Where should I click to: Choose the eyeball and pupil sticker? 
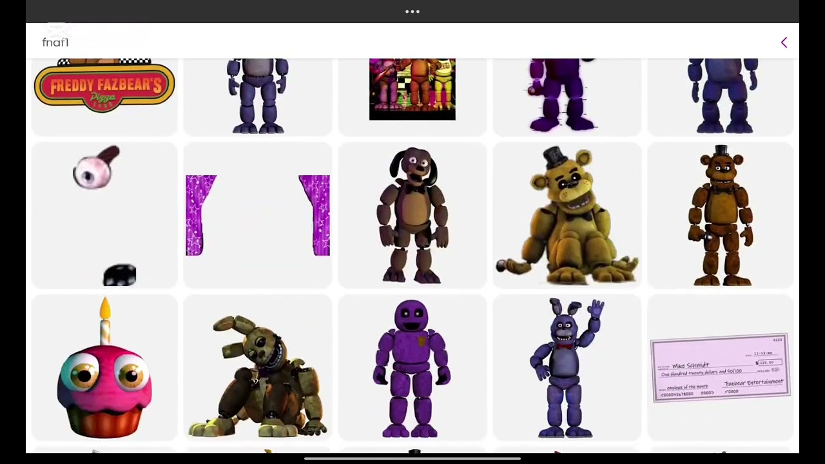click(x=104, y=215)
